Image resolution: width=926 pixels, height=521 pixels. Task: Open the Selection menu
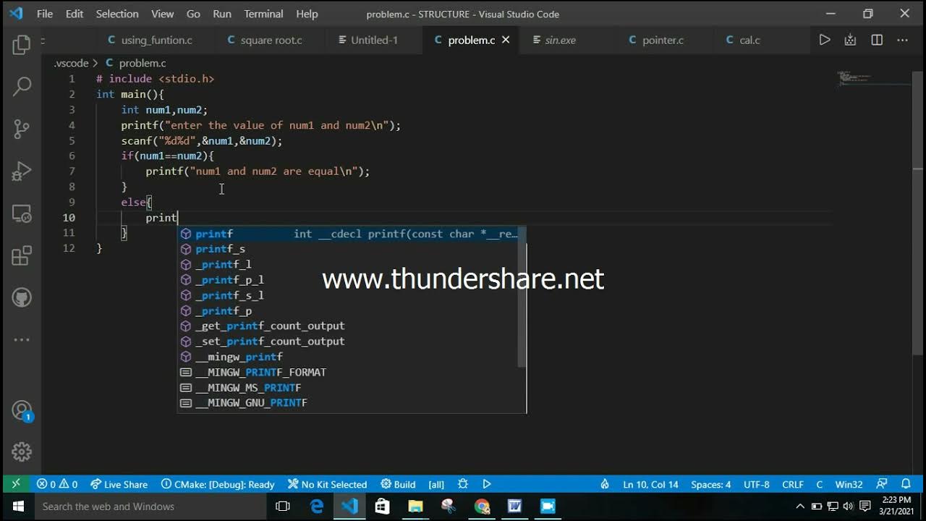117,14
